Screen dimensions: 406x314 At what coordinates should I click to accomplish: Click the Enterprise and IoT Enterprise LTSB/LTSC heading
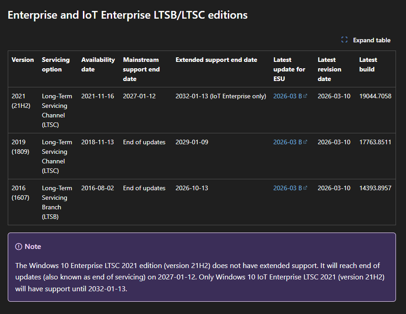128,15
